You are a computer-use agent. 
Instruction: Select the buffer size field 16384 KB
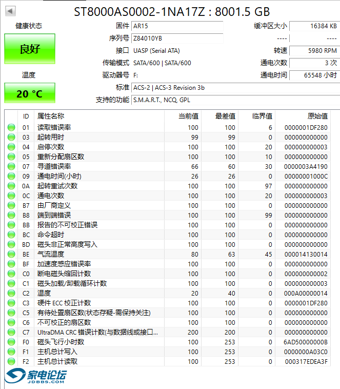pyautogui.click(x=314, y=26)
